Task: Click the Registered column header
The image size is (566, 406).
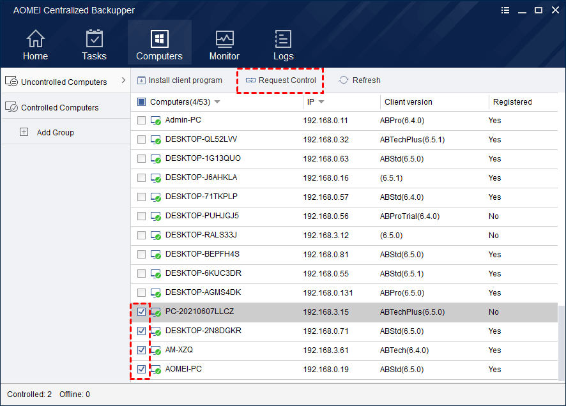Action: click(512, 102)
